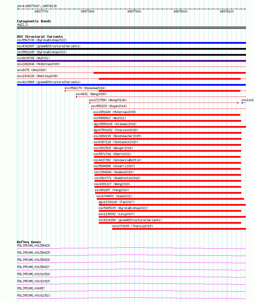Screen dimensions: 254x302
Task: Click the nsv5465005 (ByrskaBishop2022) label
Action: (x=123, y=208)
